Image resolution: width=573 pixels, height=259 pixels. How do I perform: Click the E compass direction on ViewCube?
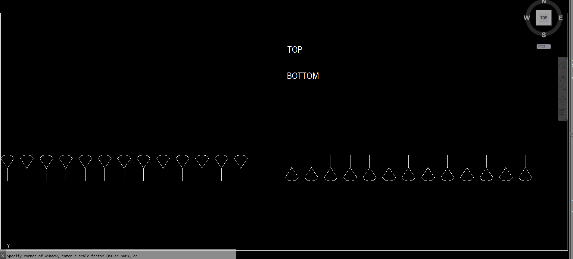click(x=561, y=18)
